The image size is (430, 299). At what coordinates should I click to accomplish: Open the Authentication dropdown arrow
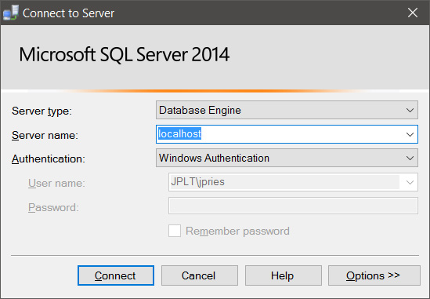click(410, 158)
